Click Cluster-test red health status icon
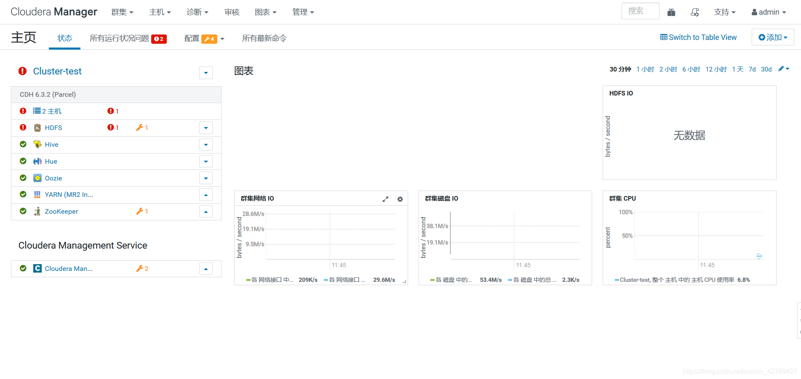This screenshot has height=379, width=801. pos(23,71)
